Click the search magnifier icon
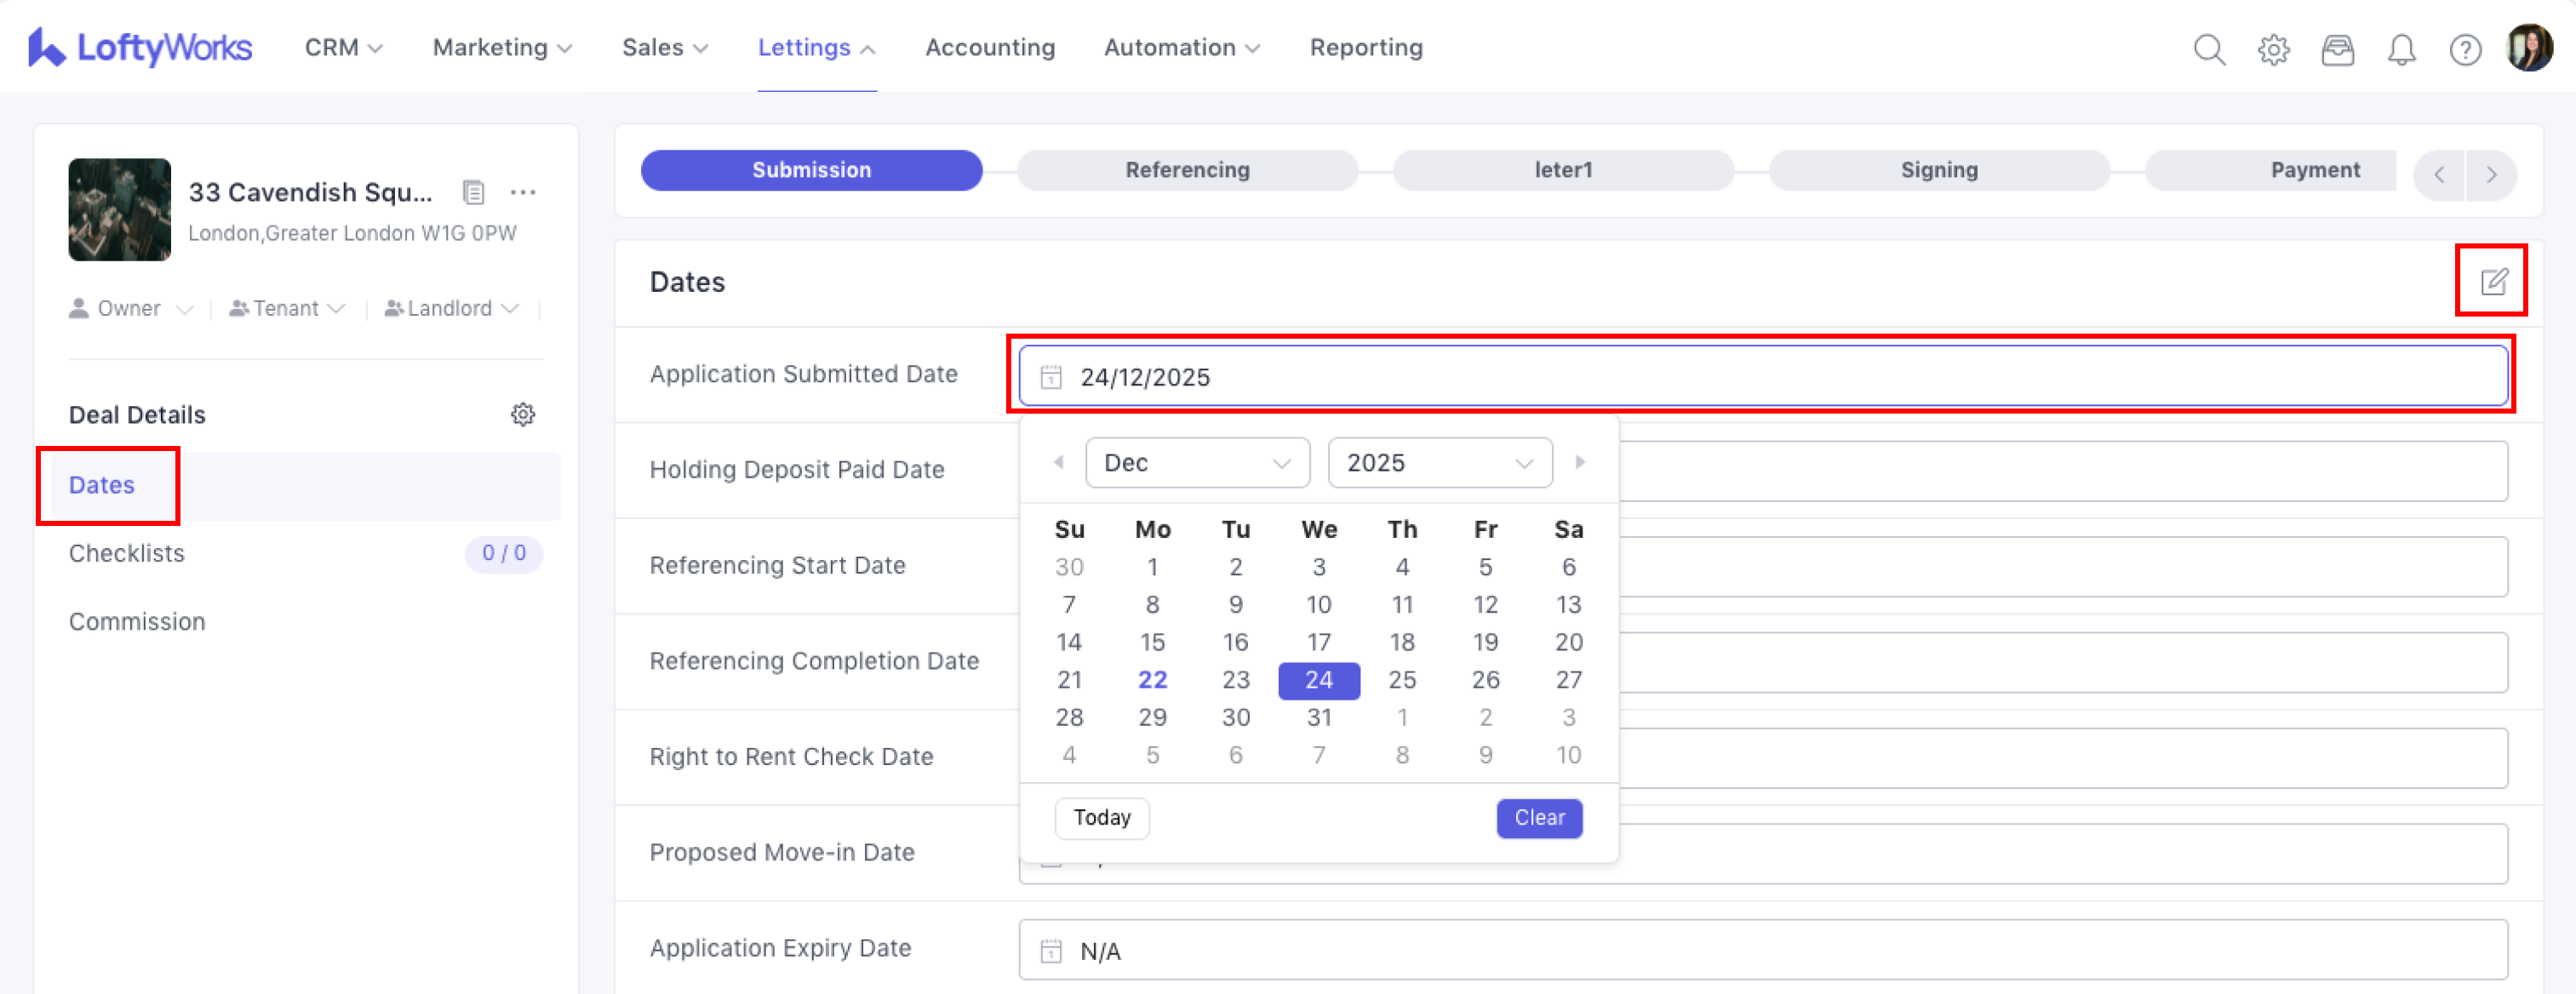Screen dimensions: 2576x994 tap(2209, 49)
